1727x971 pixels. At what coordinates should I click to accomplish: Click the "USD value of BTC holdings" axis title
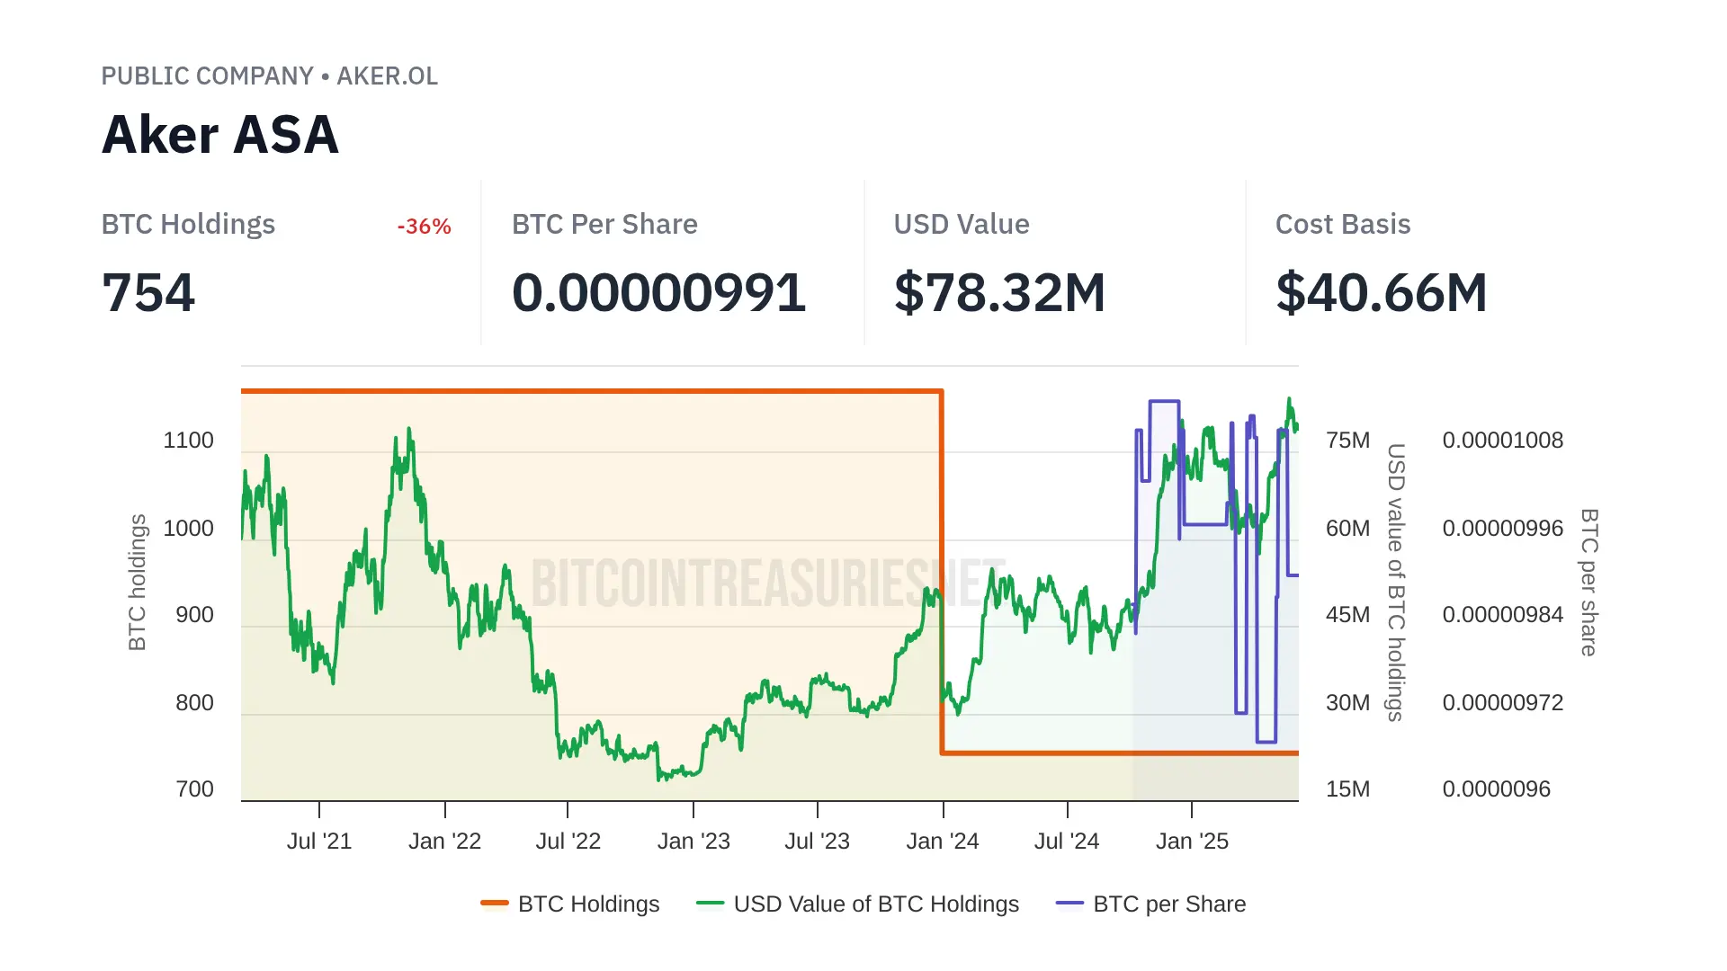(x=1395, y=582)
